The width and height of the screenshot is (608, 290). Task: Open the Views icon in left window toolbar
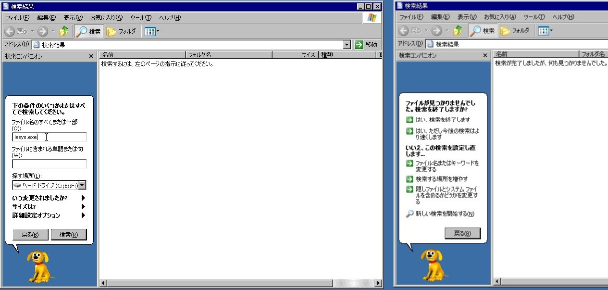point(150,31)
